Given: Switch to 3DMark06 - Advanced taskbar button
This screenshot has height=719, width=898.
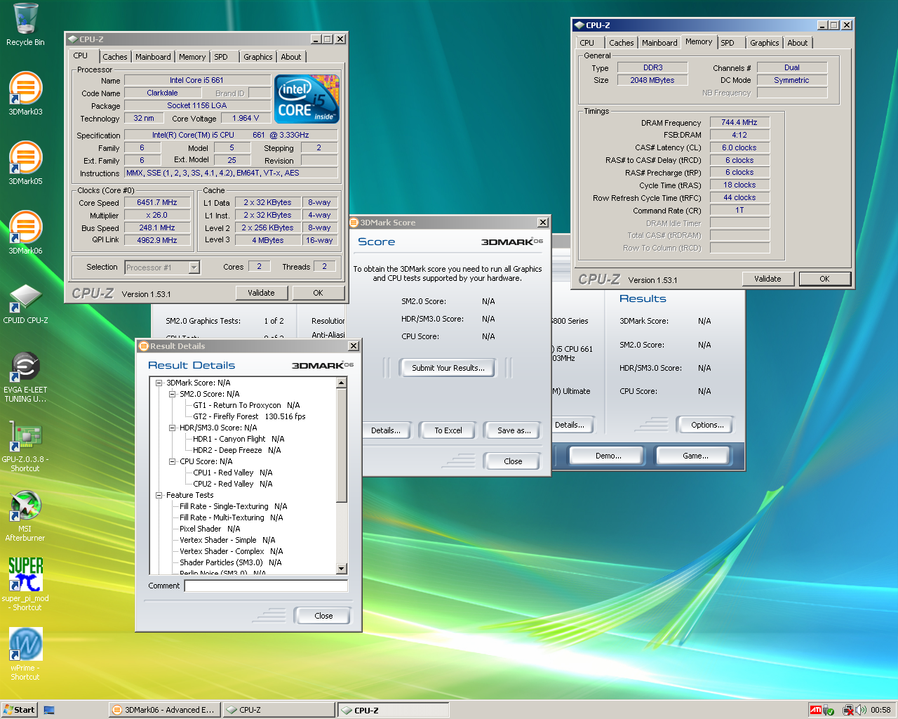Looking at the screenshot, I should [x=165, y=710].
